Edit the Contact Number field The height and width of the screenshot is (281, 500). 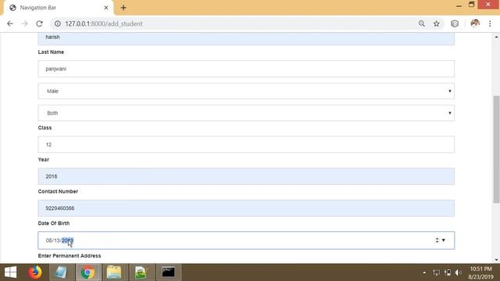point(246,208)
